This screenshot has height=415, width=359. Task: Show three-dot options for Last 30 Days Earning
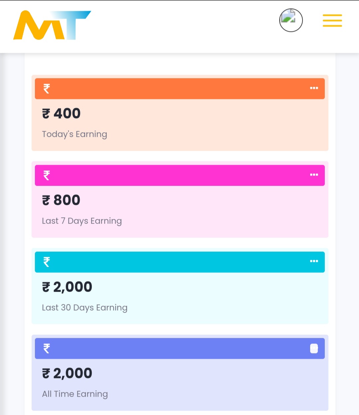tap(314, 261)
